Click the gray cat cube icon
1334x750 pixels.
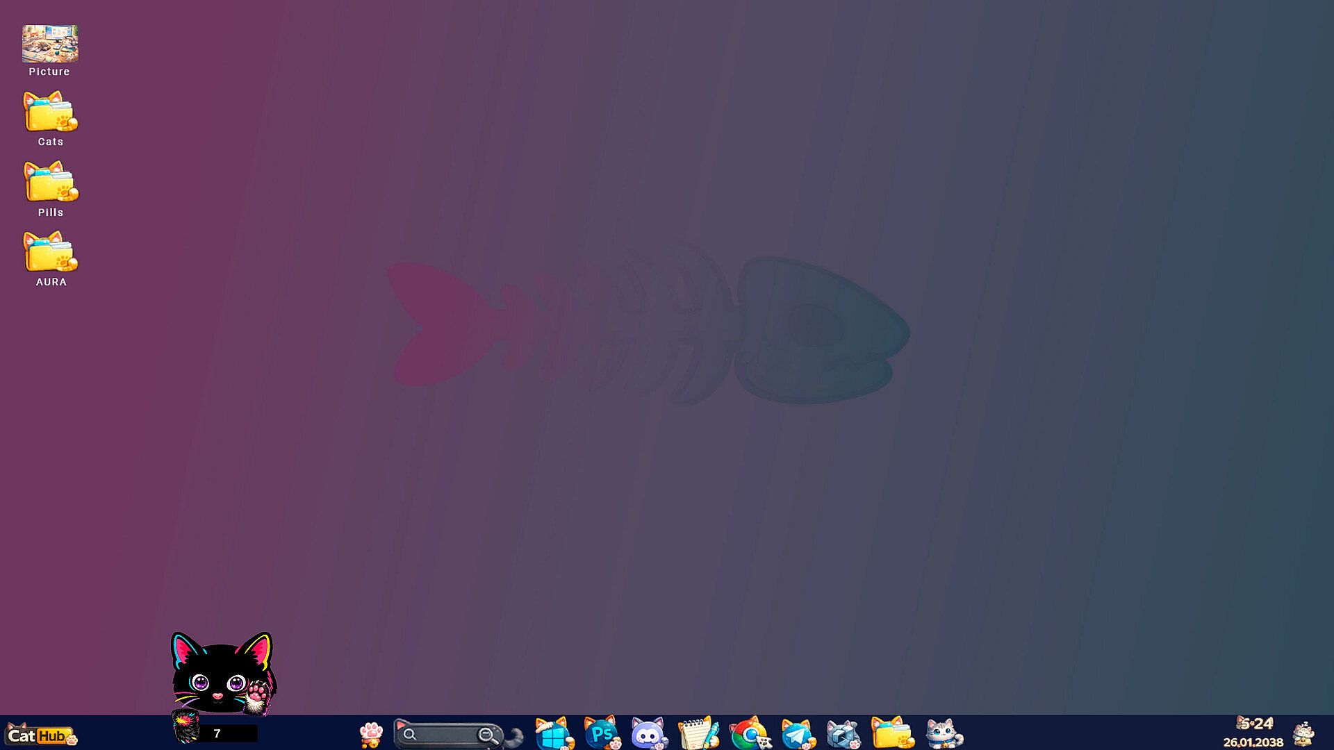[843, 733]
